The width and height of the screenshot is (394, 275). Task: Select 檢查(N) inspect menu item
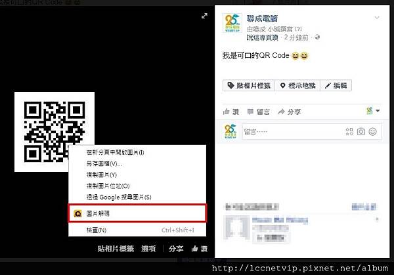pyautogui.click(x=137, y=230)
